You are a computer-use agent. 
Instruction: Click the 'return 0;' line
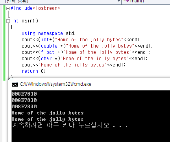33,71
